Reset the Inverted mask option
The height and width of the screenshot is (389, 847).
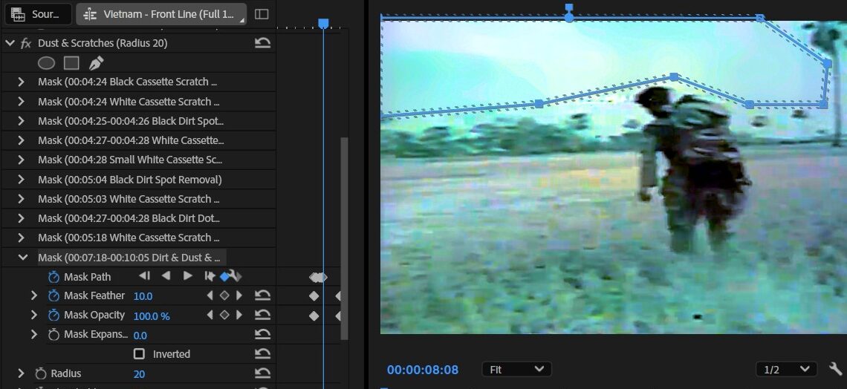click(262, 354)
